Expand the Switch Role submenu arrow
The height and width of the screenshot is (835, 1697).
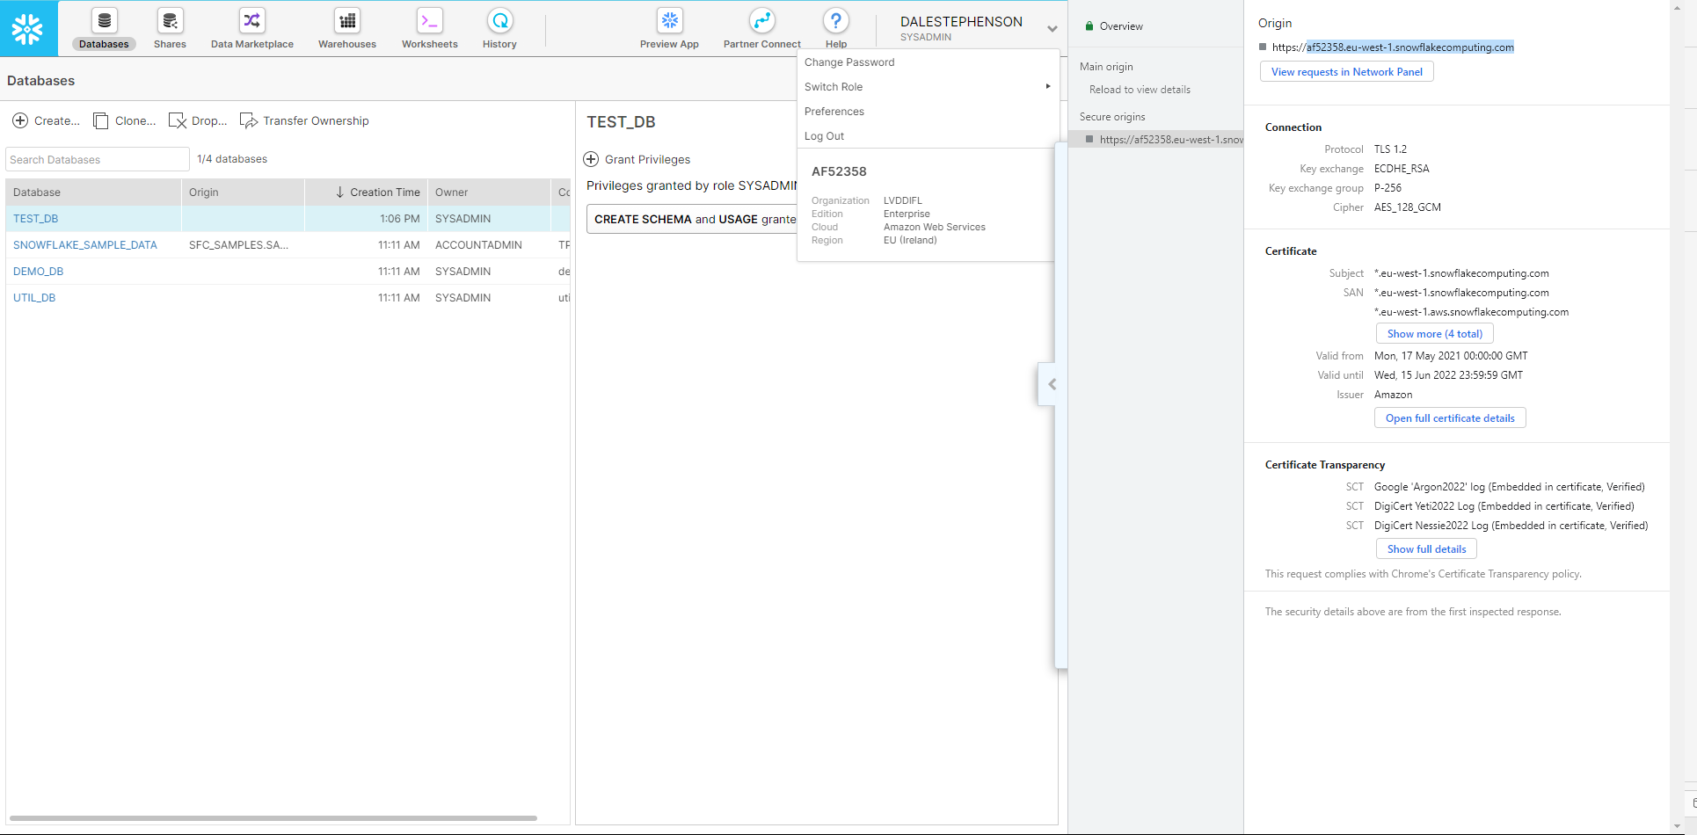1048,86
